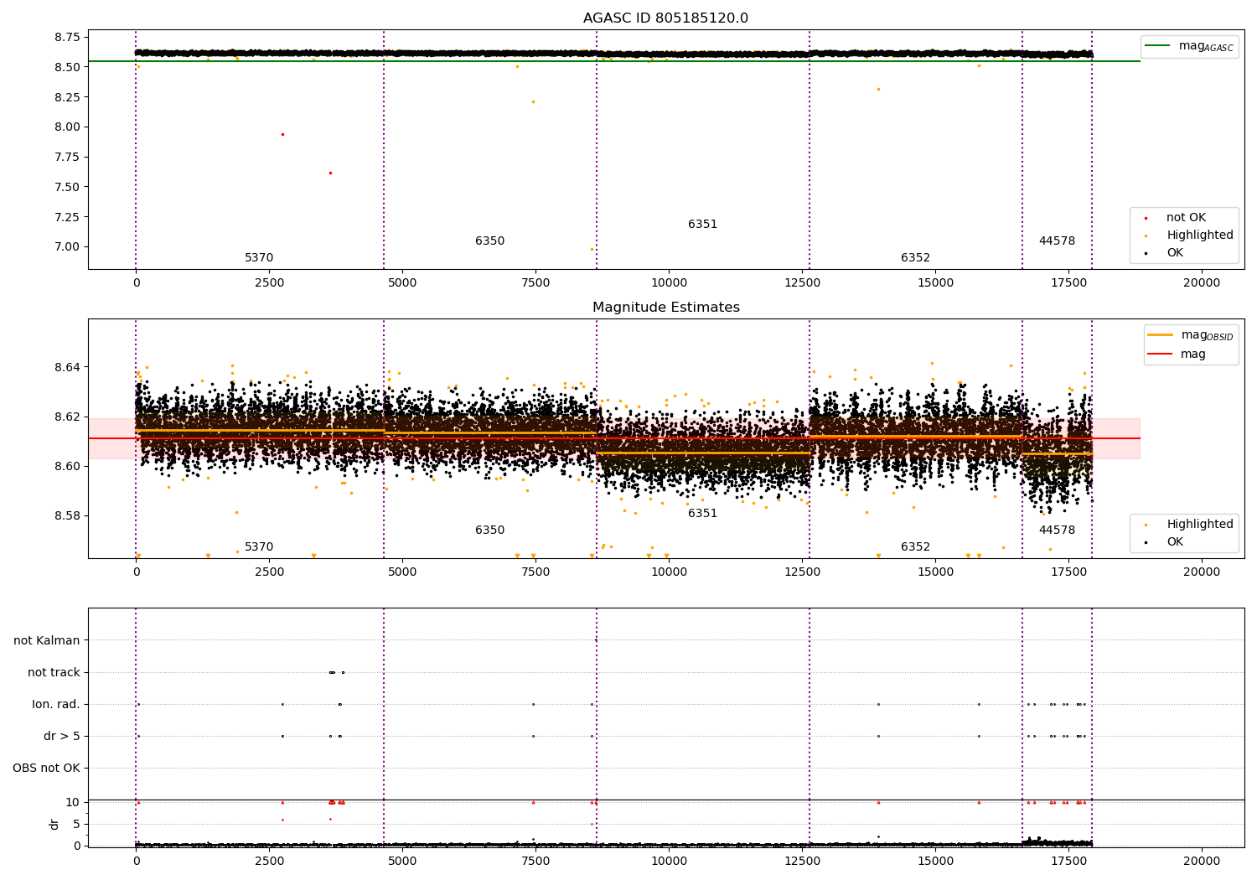Click obsid label 44578 in the top plot
The image size is (1257, 880).
click(x=1057, y=241)
